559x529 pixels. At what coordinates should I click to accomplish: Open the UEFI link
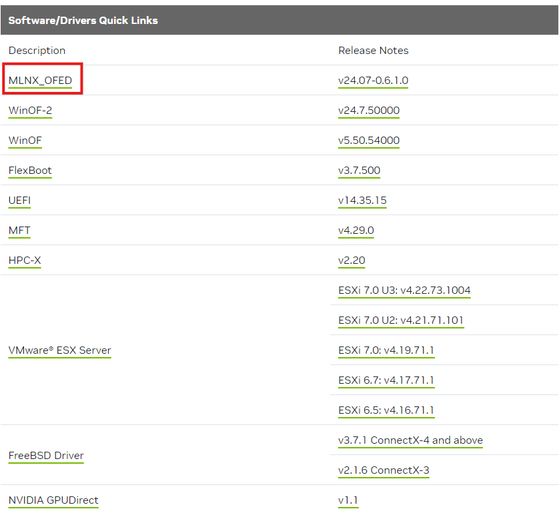[19, 201]
